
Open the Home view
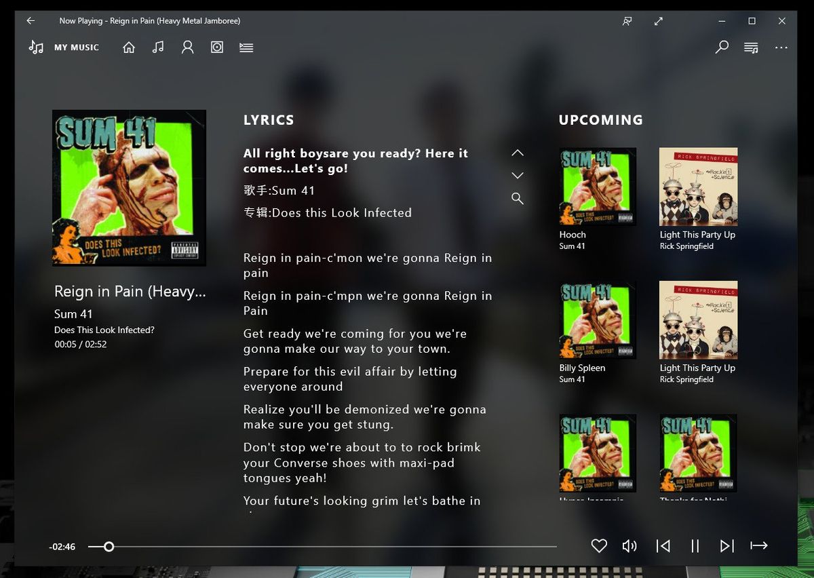point(128,47)
